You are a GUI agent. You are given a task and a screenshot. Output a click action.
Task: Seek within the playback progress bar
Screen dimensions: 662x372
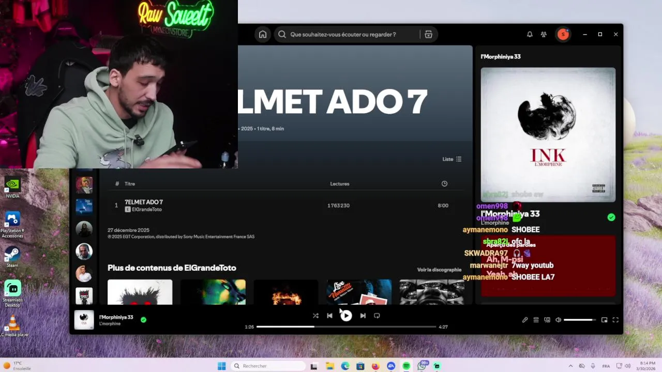coord(346,327)
